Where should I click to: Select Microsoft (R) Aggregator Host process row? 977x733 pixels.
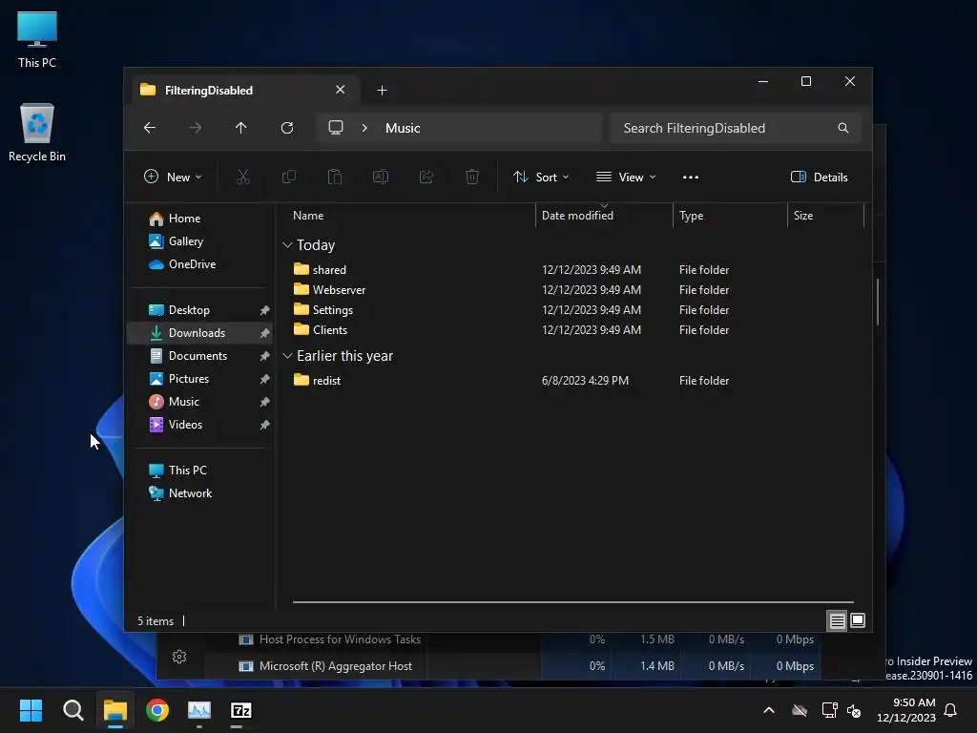[511, 665]
